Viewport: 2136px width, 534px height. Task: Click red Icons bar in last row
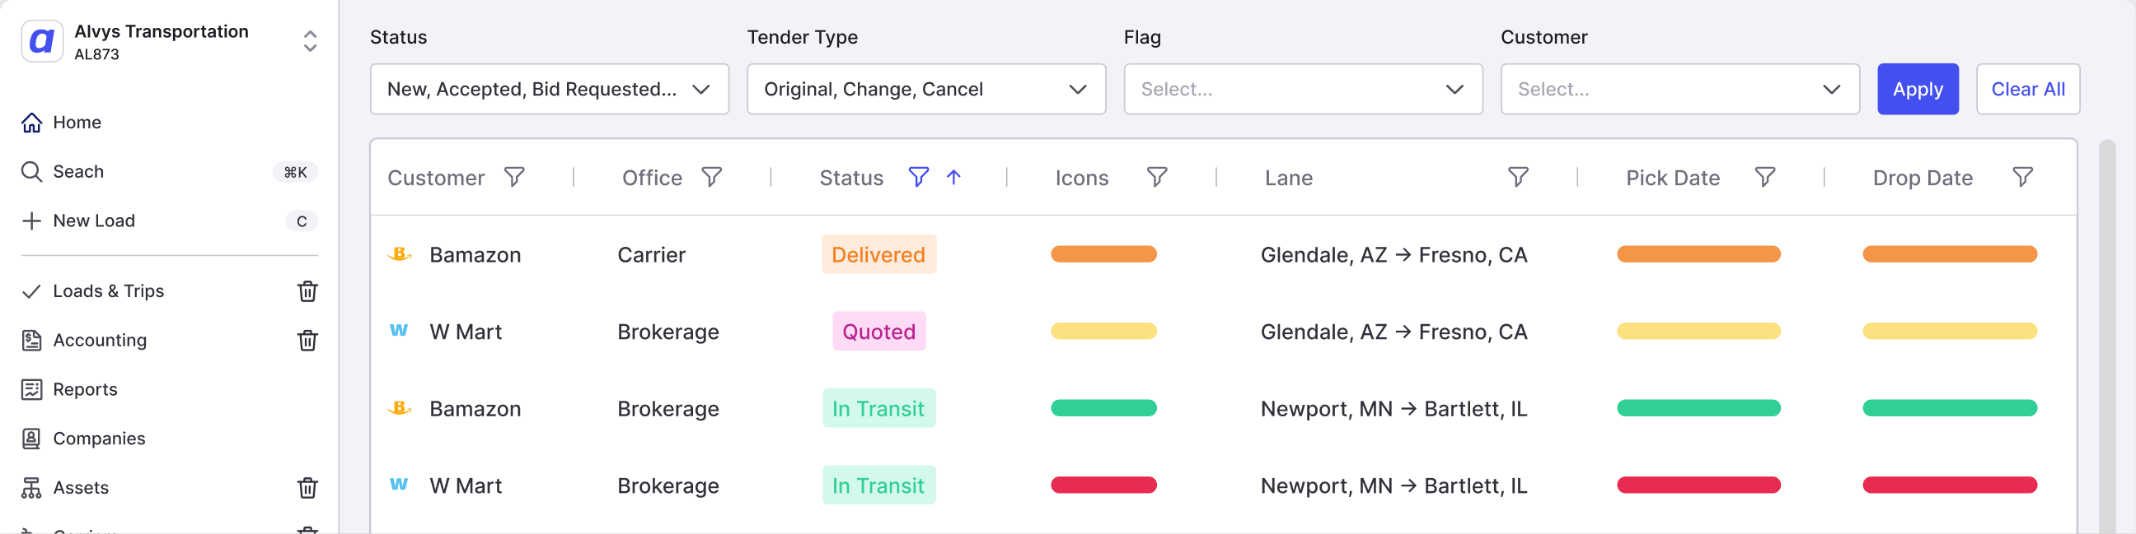[1103, 485]
